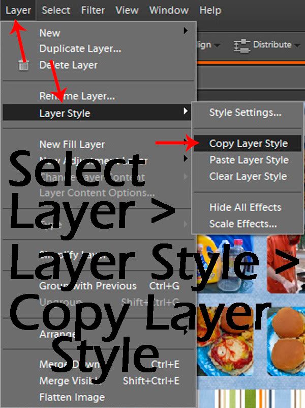The width and height of the screenshot is (305, 408).
Task: Click the trash icon beside Delete Layer
Action: (x=23, y=65)
